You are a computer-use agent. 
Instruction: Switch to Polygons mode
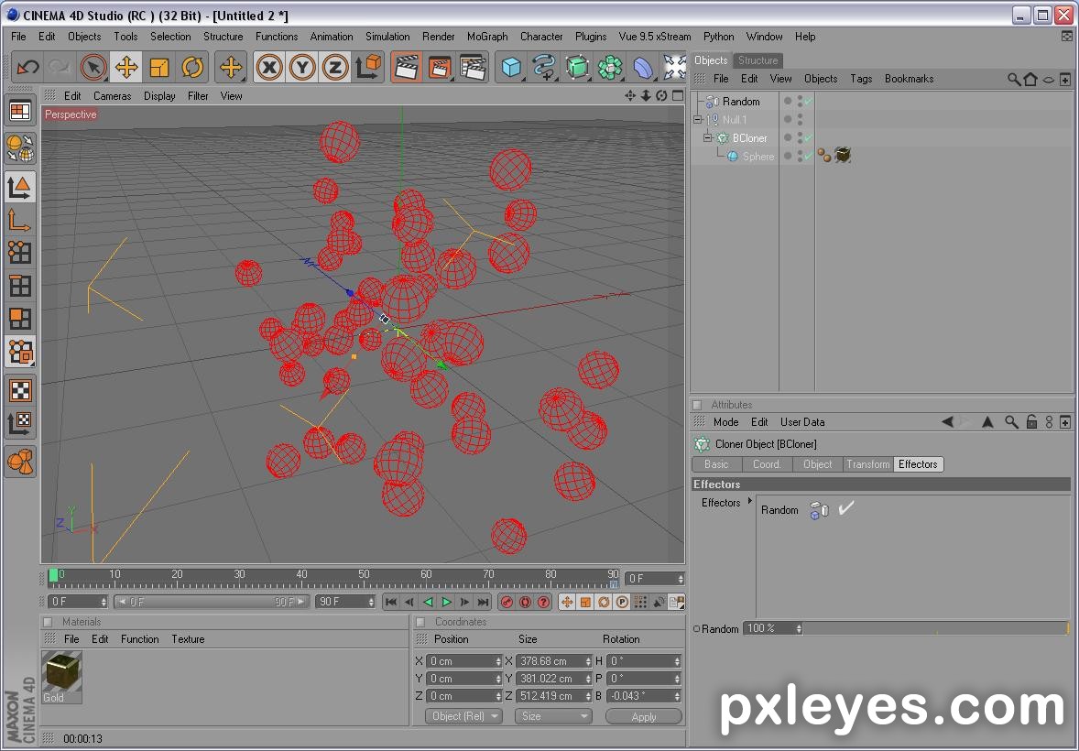(20, 319)
